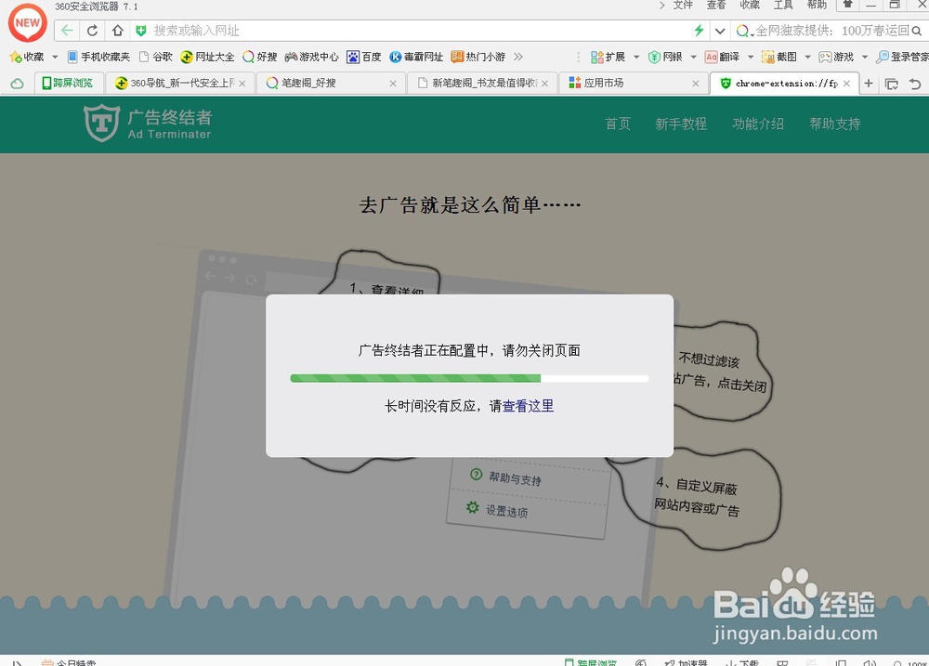Click the skin shirt icon in title bar
This screenshot has height=666, width=929.
pyautogui.click(x=848, y=5)
